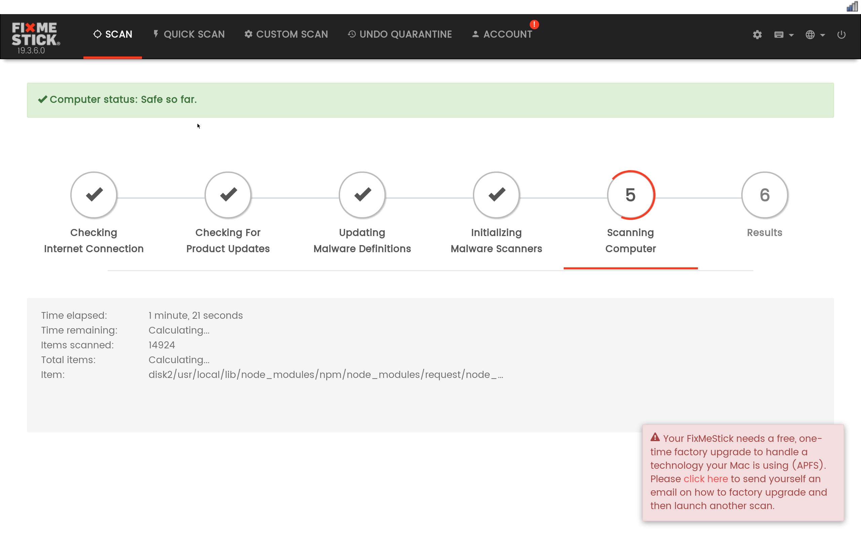
Task: Click the Checking Internet Connection checkmark step
Action: (x=94, y=195)
